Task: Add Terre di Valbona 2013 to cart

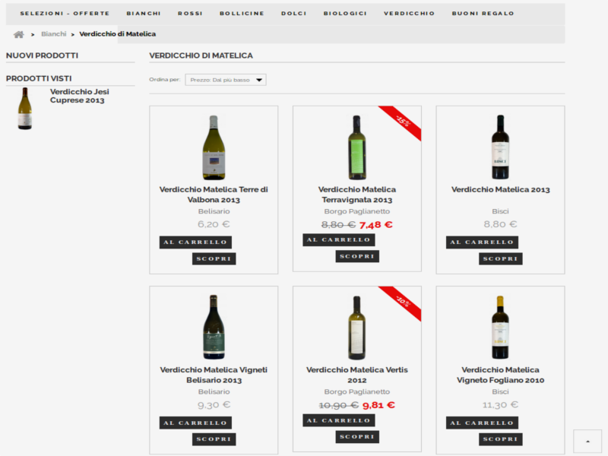Action: (195, 242)
